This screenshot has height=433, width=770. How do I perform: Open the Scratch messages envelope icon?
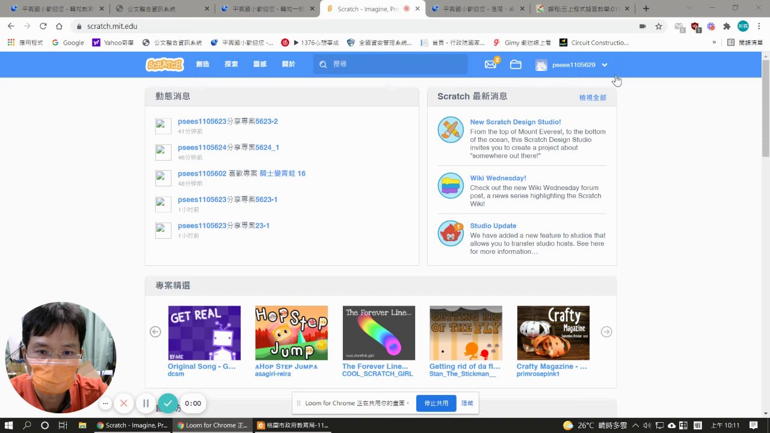[x=491, y=64]
